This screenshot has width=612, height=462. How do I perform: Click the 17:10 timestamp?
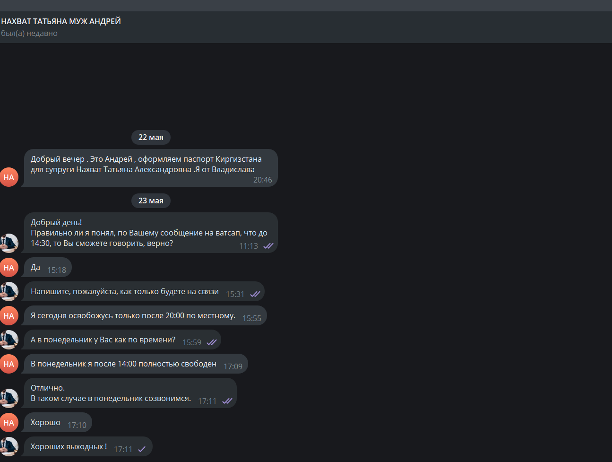pos(77,425)
